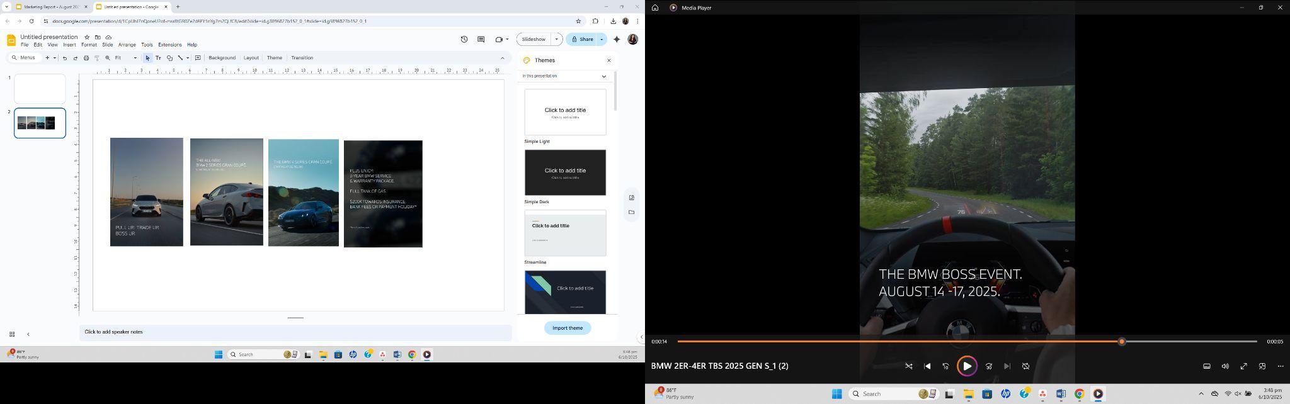Open the Arrange menu
Viewport: 1290px width, 404px height.
pos(127,45)
